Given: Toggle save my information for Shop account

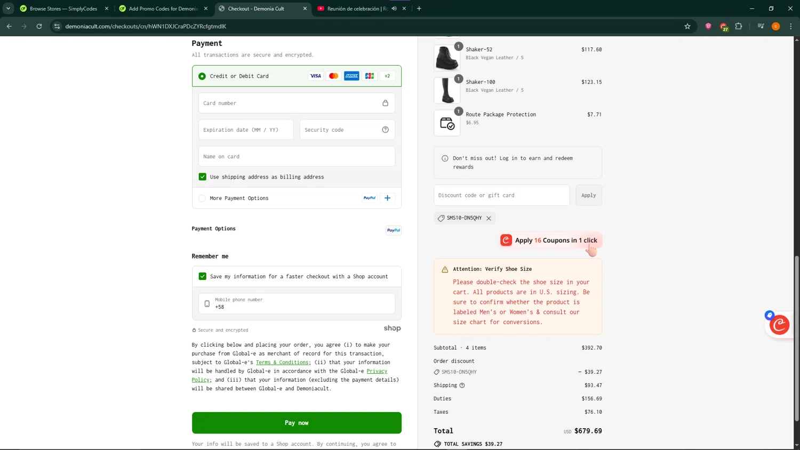Looking at the screenshot, I should (x=203, y=276).
